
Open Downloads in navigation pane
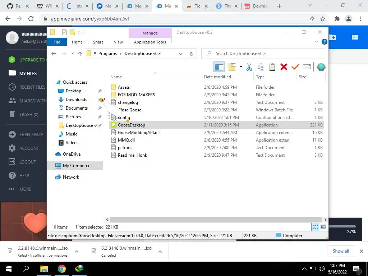click(x=76, y=100)
